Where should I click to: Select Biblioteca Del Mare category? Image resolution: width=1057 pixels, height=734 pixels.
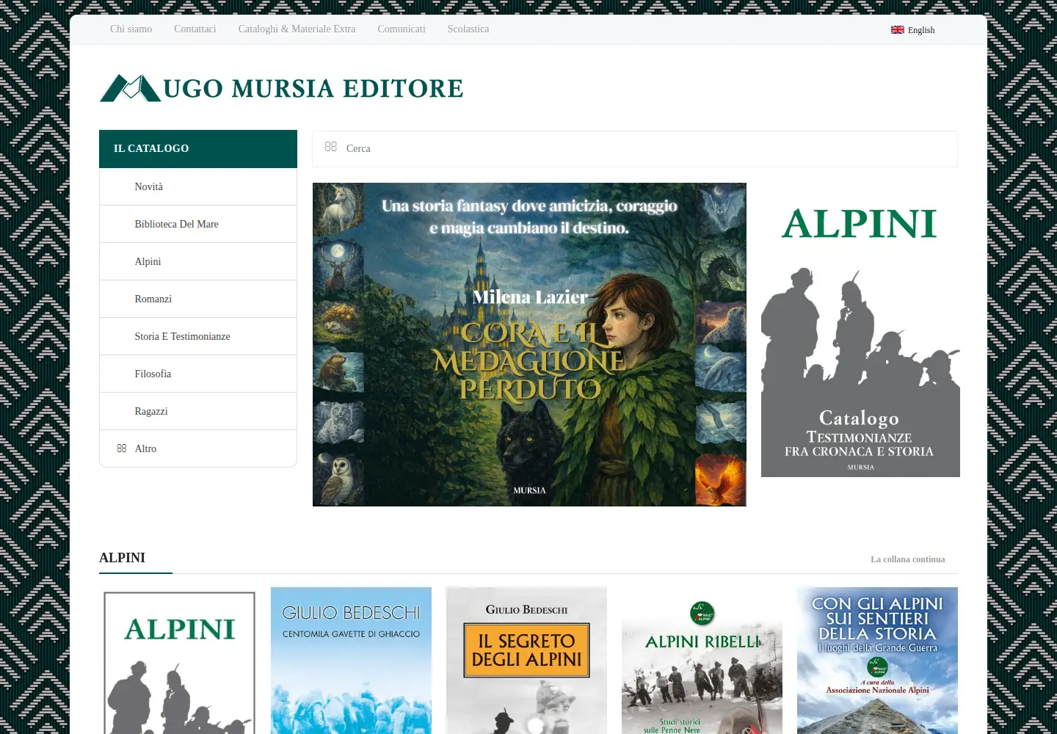pyautogui.click(x=198, y=225)
